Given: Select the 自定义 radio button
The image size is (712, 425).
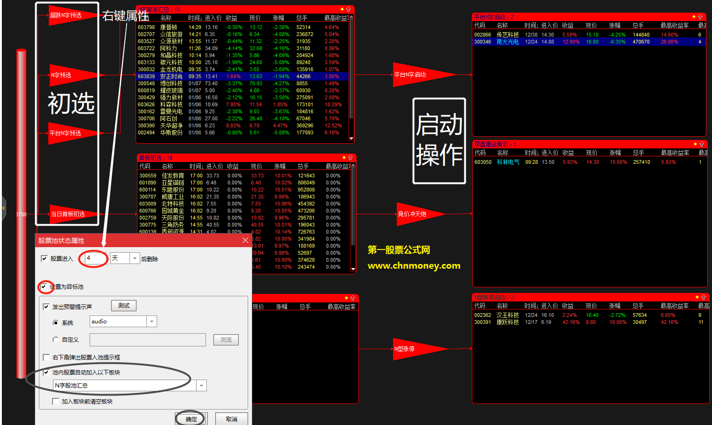Looking at the screenshot, I should click(x=56, y=340).
